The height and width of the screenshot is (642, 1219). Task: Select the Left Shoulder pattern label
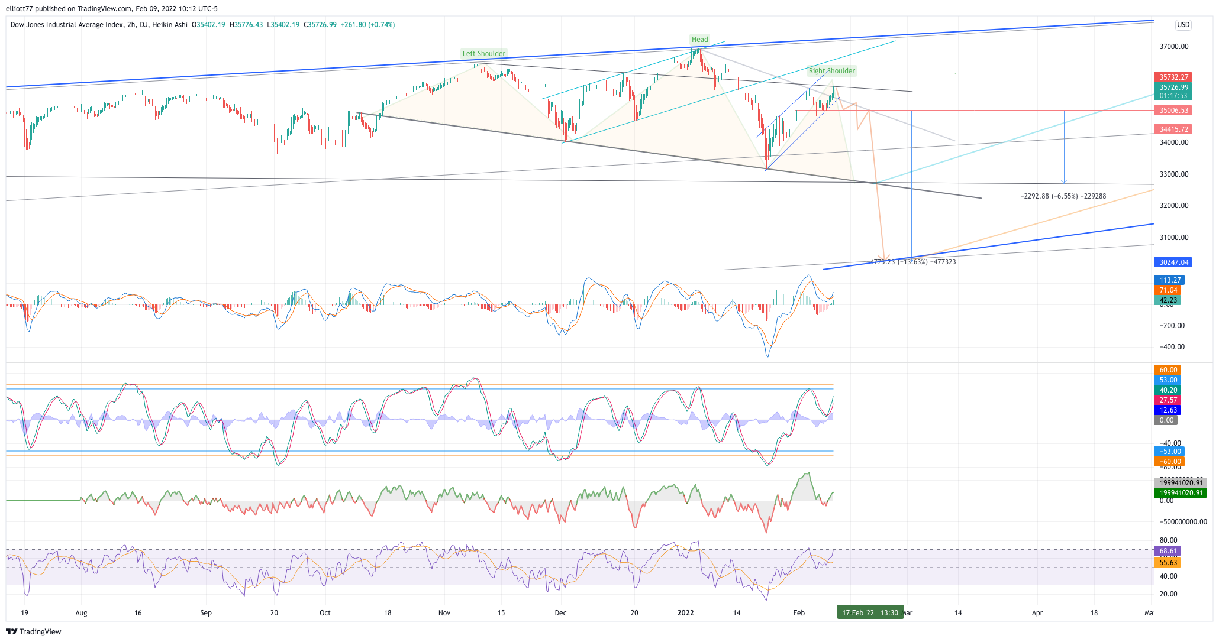[x=483, y=54]
